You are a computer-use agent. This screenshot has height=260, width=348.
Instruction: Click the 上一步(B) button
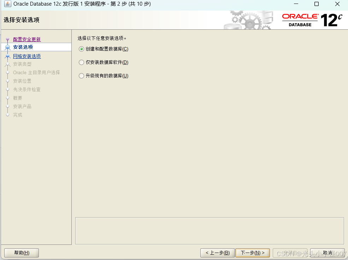click(217, 253)
